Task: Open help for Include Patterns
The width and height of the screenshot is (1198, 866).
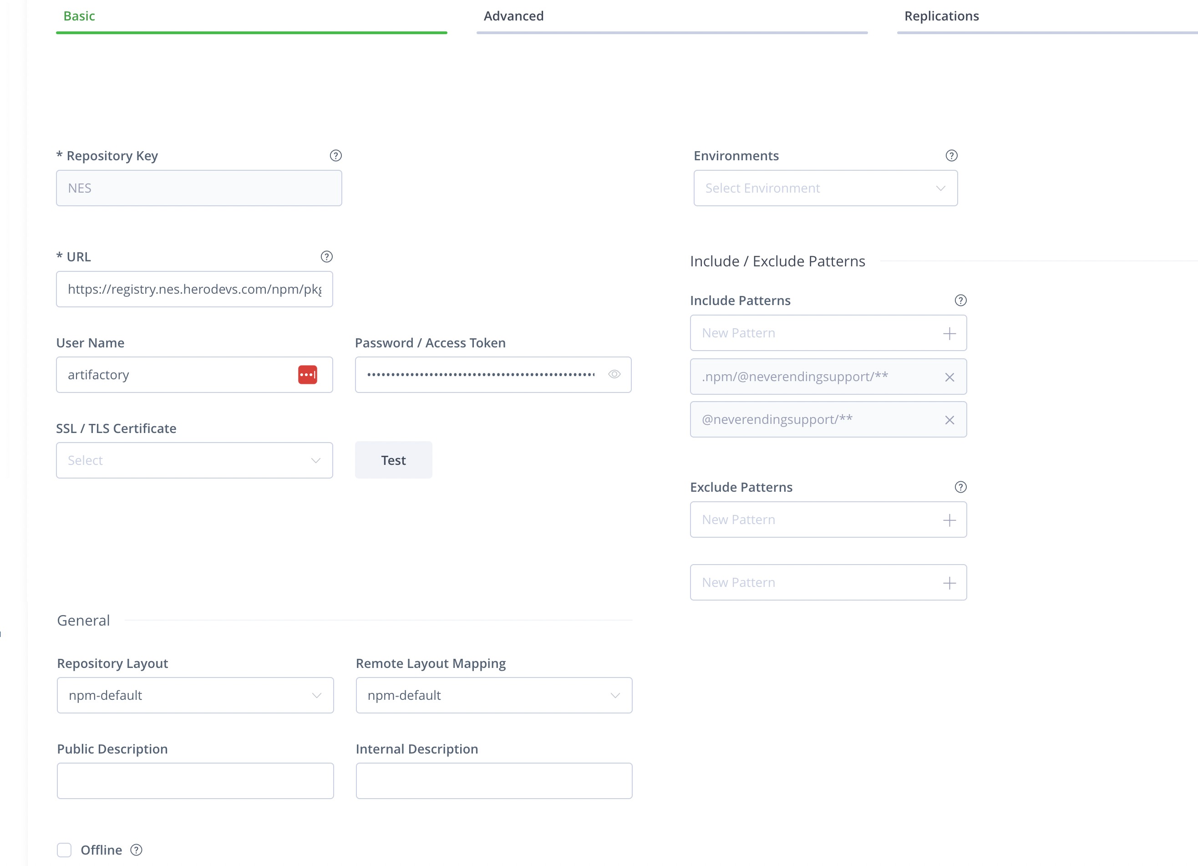Action: (x=960, y=300)
